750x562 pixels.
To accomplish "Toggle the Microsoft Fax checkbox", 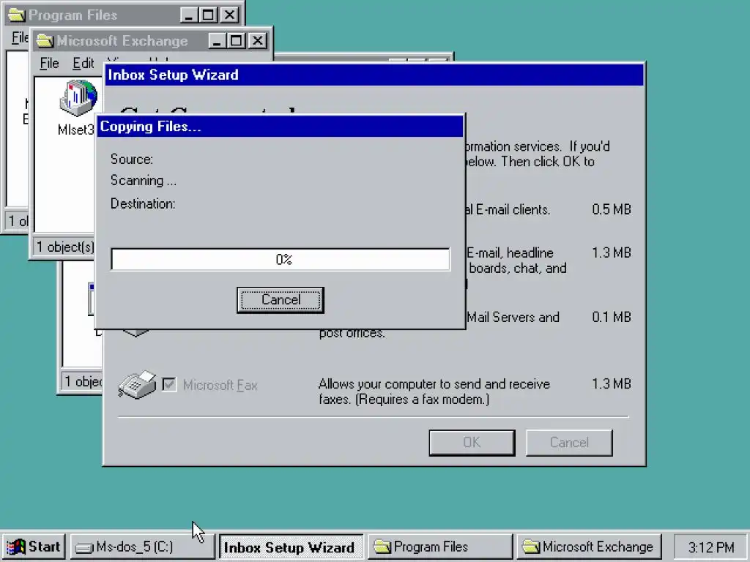I will click(x=169, y=384).
